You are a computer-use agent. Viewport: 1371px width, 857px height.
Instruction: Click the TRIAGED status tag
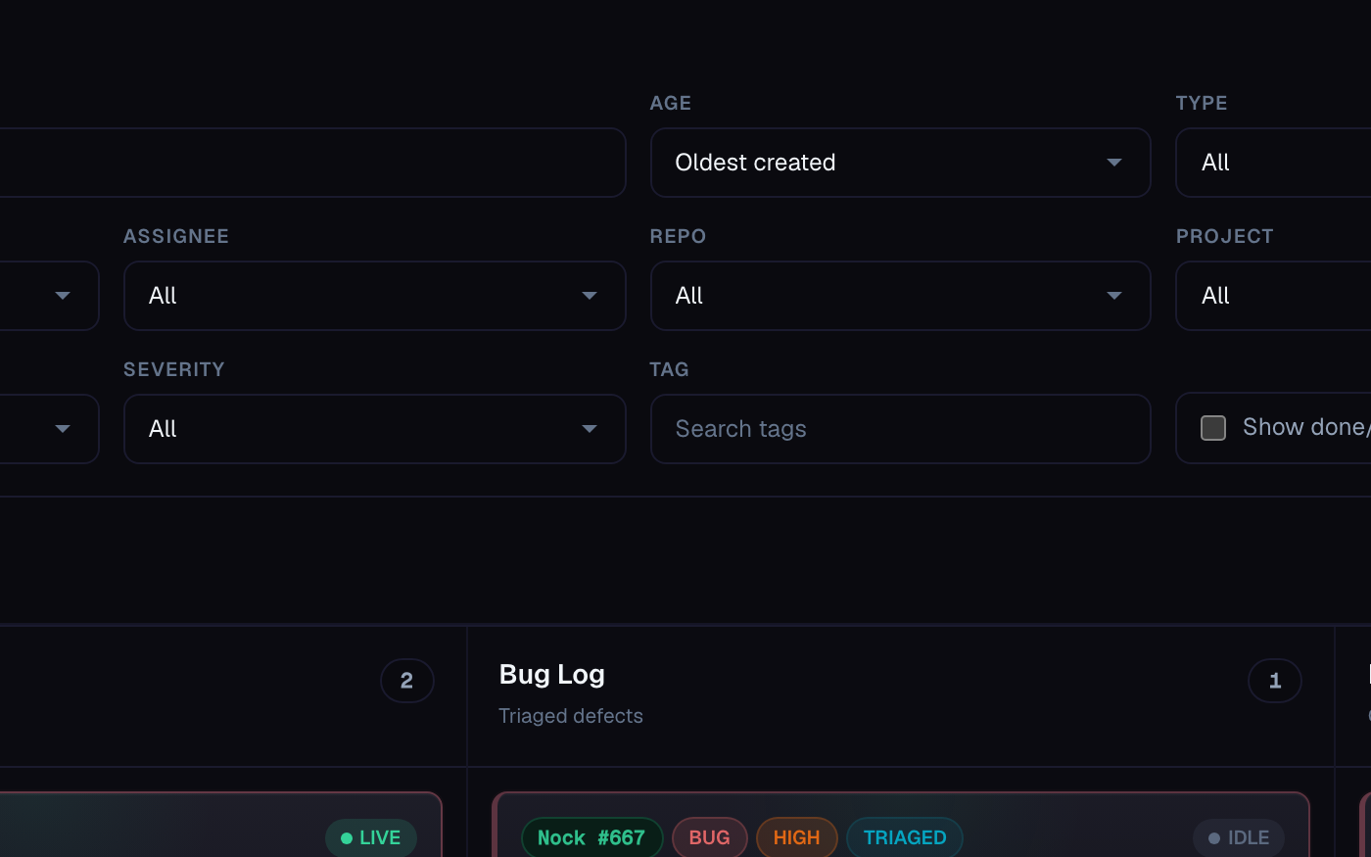(905, 837)
